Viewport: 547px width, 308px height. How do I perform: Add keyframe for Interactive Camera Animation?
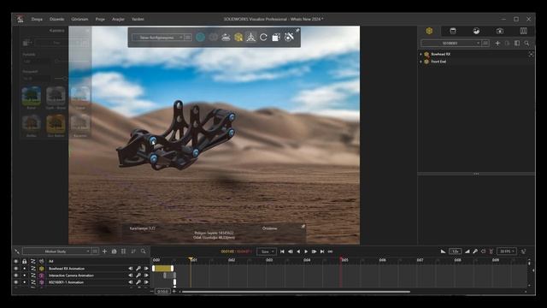[x=138, y=275]
